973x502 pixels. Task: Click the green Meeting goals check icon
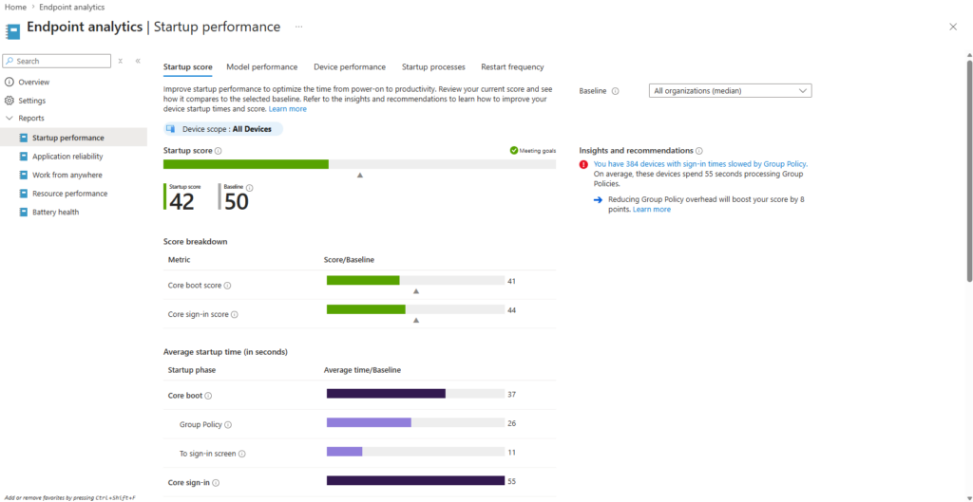514,151
